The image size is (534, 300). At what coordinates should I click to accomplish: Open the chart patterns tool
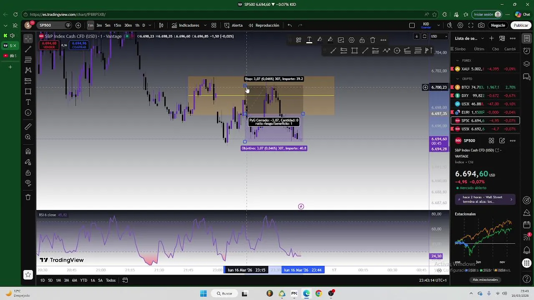coord(28,70)
